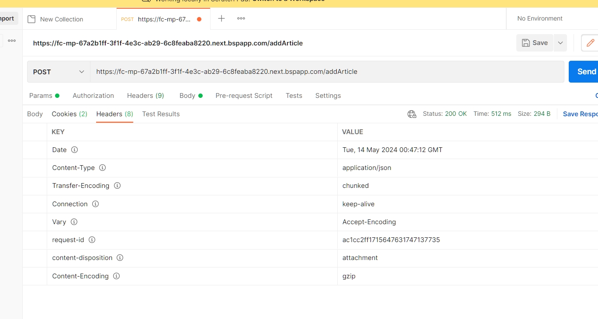Select the request-id value ac1cc2ff1715647631747137735
Screen dimensions: 598x319
coord(391,240)
